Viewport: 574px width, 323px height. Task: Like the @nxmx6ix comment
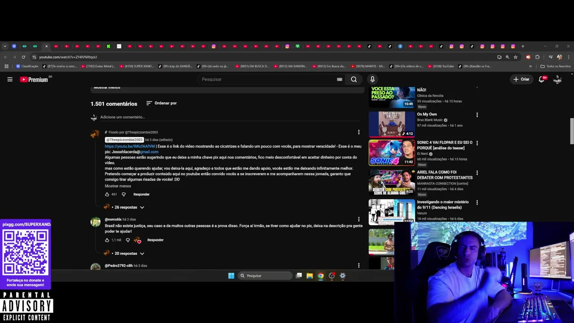coord(107,240)
